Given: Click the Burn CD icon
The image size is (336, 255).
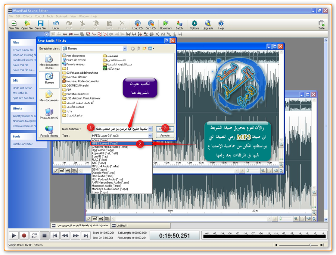Looking at the screenshot, I should point(151,25).
